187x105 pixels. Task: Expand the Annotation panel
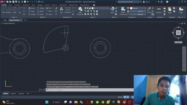[x=67, y=17]
